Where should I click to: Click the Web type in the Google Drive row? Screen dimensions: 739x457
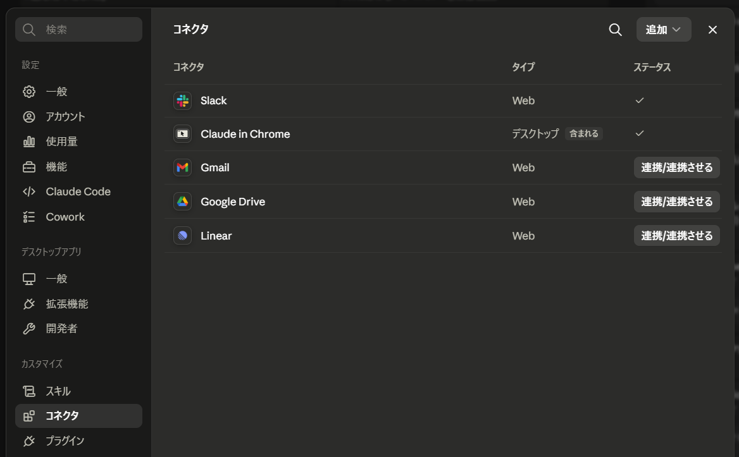tap(523, 202)
